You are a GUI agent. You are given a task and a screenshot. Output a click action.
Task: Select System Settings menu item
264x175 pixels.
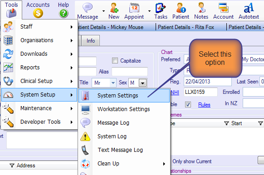coord(124,96)
